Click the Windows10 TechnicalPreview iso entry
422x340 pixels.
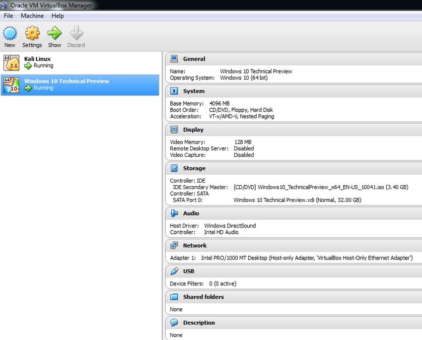[x=321, y=187]
